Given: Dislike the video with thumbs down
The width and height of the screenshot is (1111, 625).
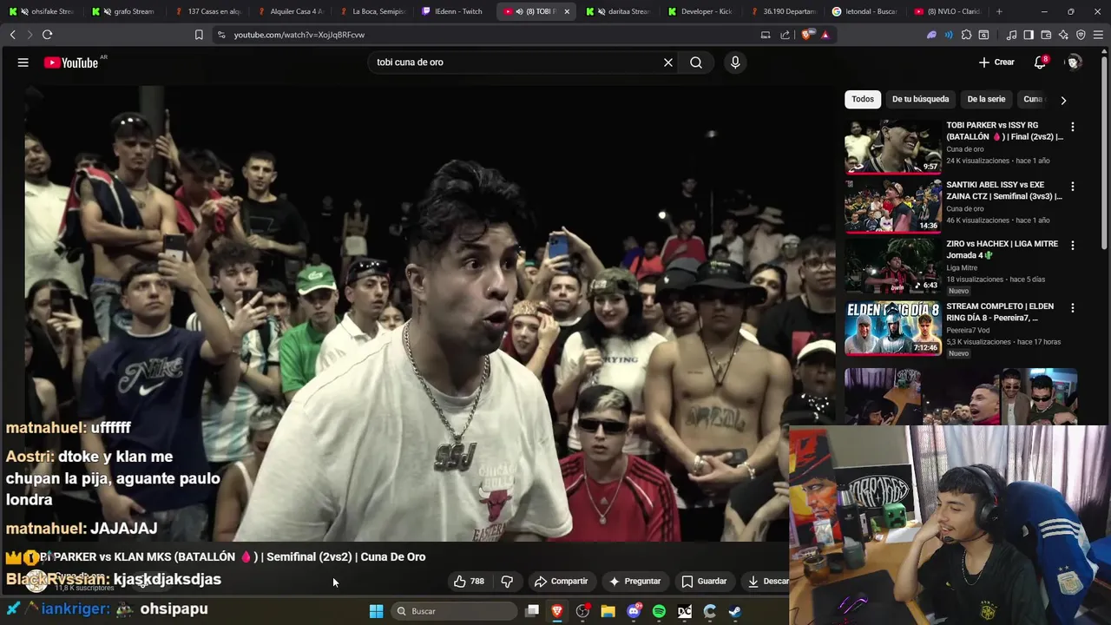Looking at the screenshot, I should pyautogui.click(x=507, y=582).
